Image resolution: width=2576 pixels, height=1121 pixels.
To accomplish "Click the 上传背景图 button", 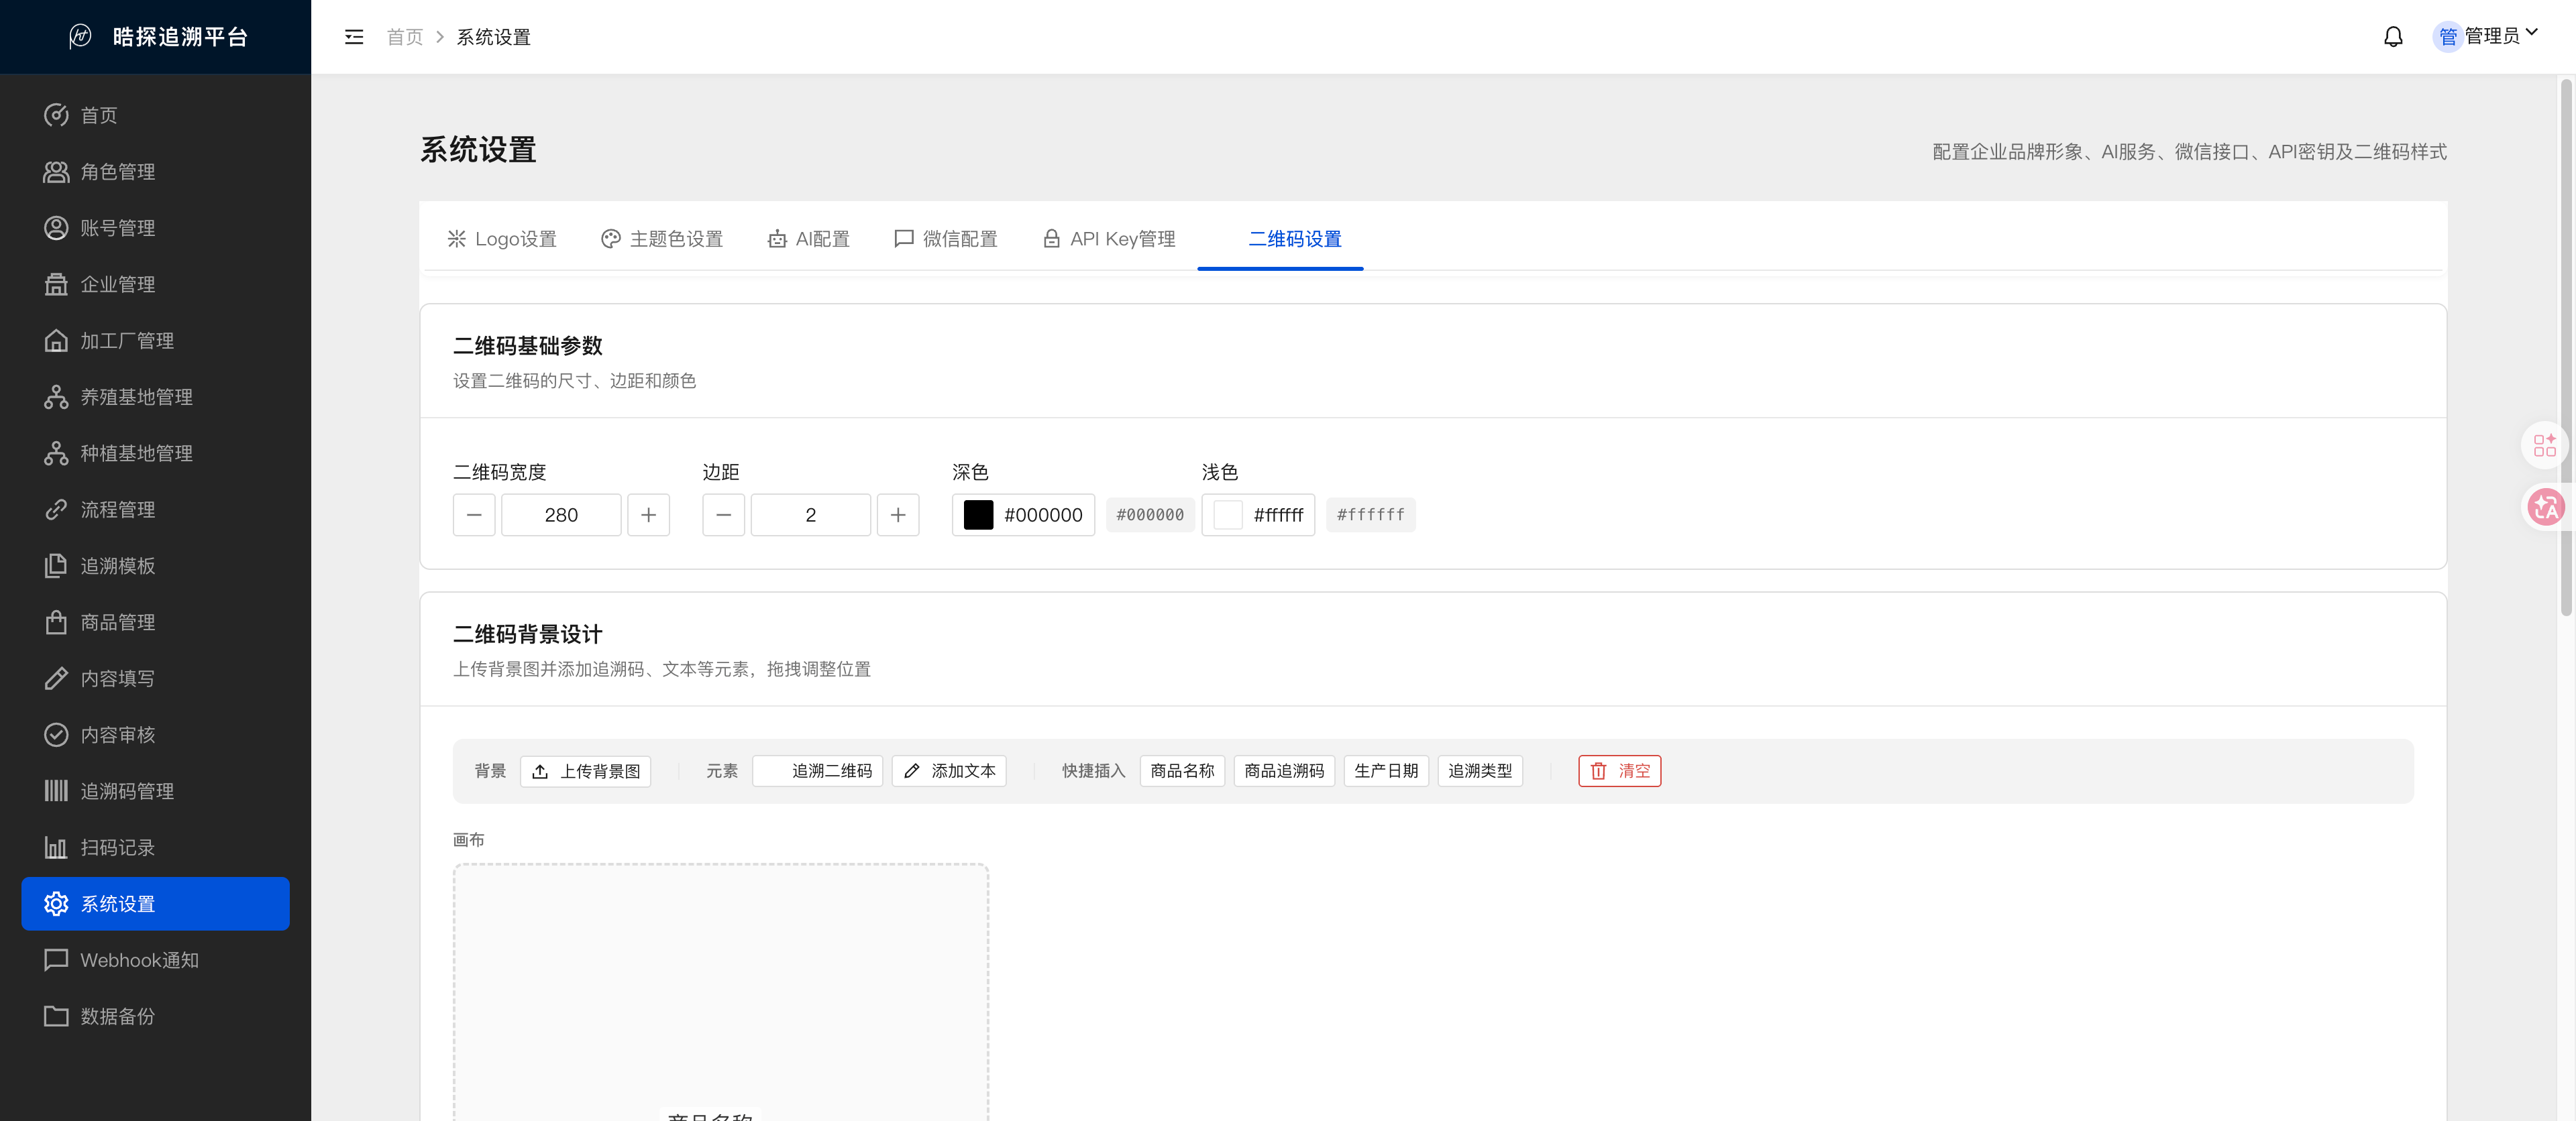I will 586,771.
